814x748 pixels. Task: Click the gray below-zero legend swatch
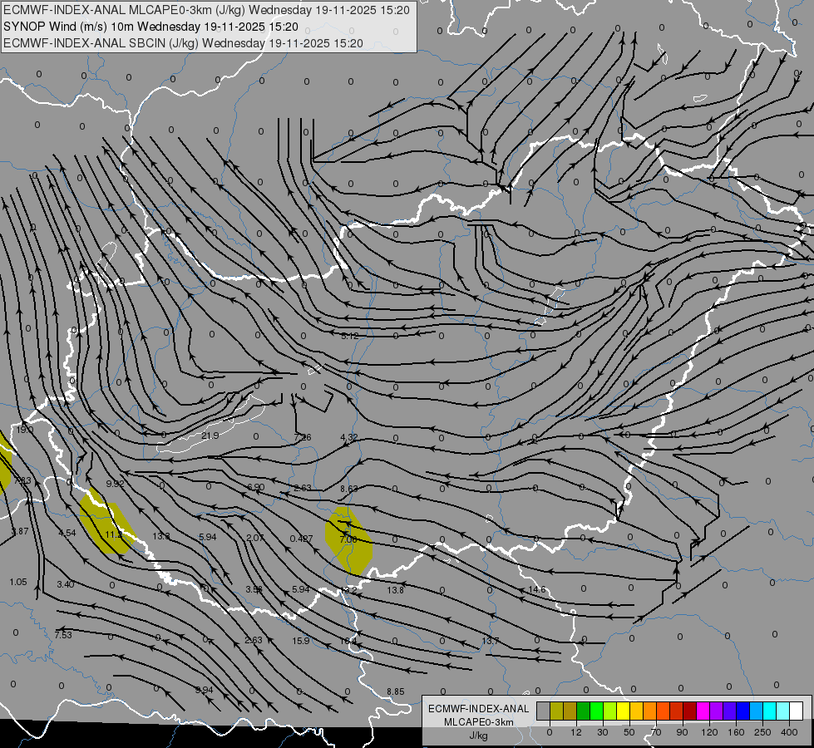[x=544, y=711]
